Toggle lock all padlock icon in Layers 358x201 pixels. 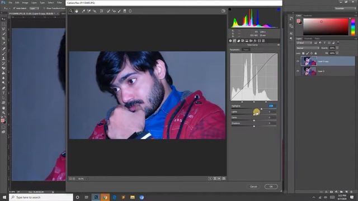pos(315,53)
